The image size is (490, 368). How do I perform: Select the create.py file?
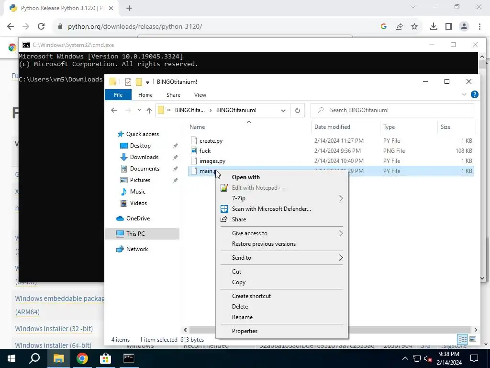point(211,141)
